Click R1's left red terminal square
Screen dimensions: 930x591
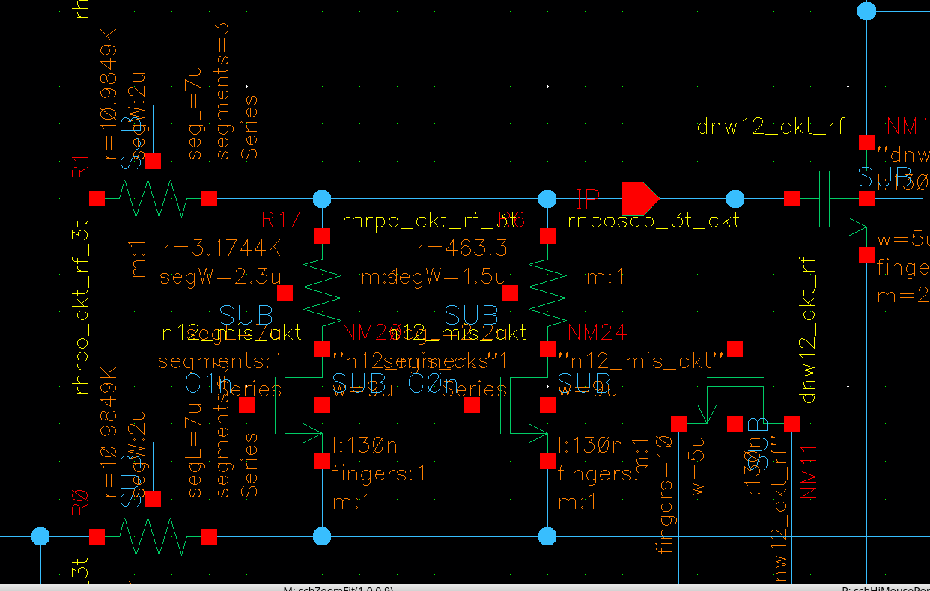pos(97,198)
